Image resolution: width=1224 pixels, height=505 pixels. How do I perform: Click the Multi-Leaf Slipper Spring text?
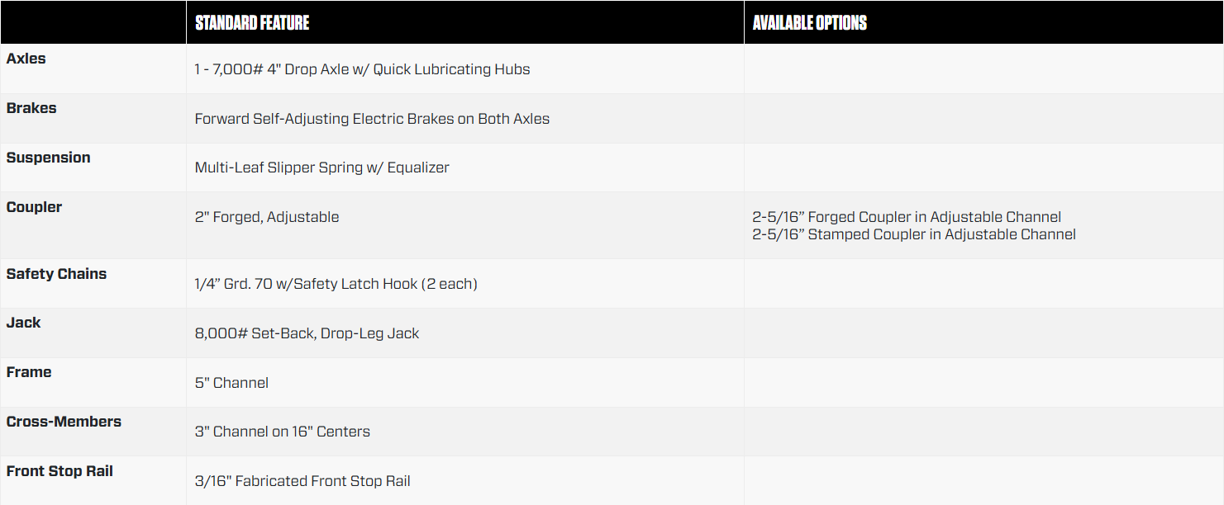pyautogui.click(x=321, y=168)
